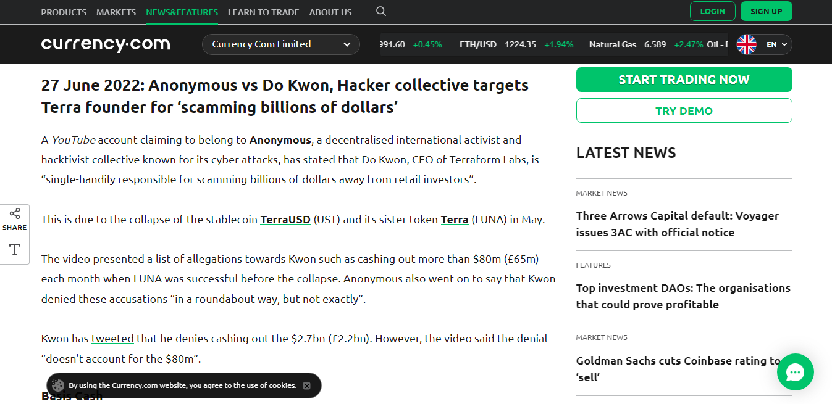Click the LATEST NEWS heading

[x=626, y=153]
